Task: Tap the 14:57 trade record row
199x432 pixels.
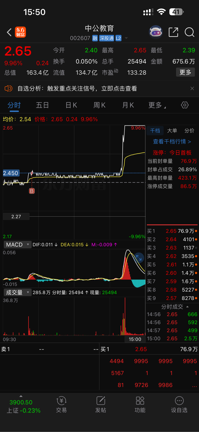Action: click(x=172, y=330)
